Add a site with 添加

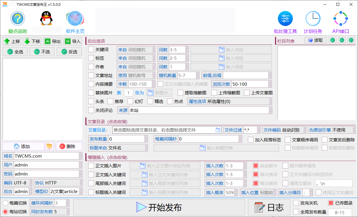coord(23,146)
